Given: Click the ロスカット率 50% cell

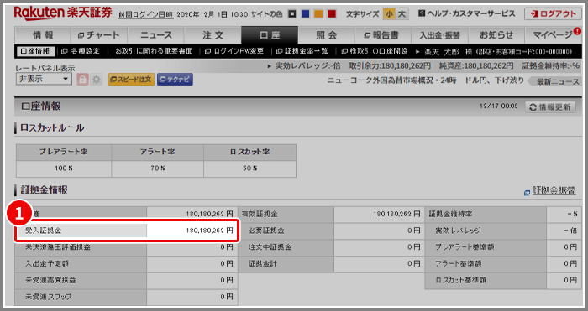Looking at the screenshot, I should (x=250, y=168).
